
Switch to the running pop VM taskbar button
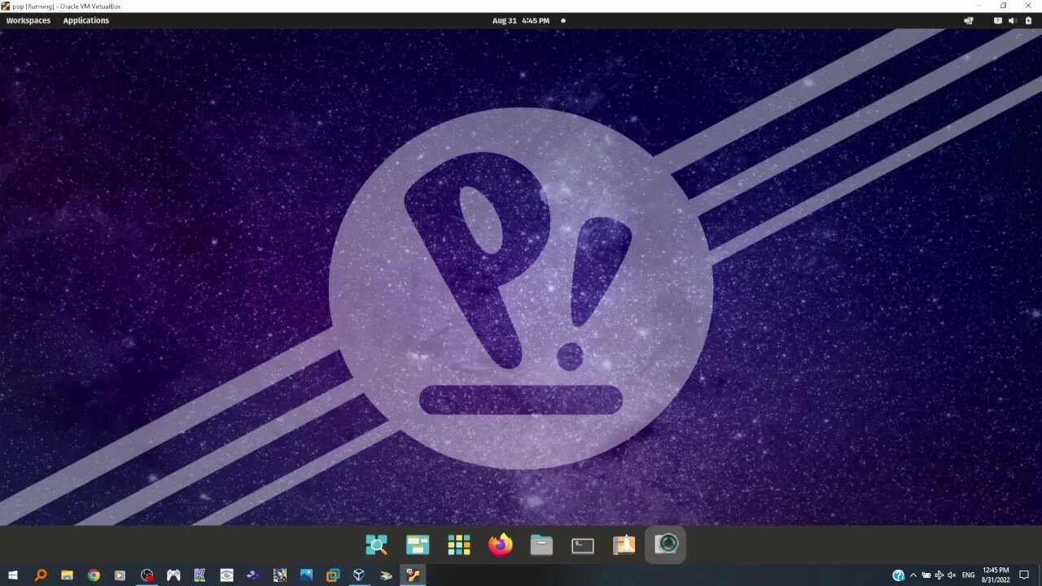tap(413, 575)
